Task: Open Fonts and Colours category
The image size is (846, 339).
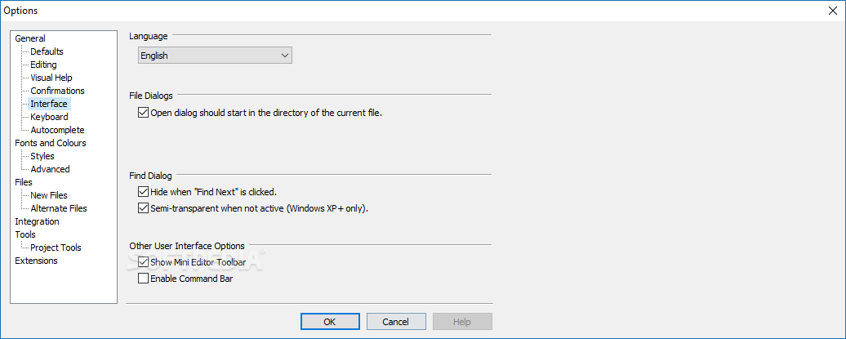Action: click(x=50, y=143)
